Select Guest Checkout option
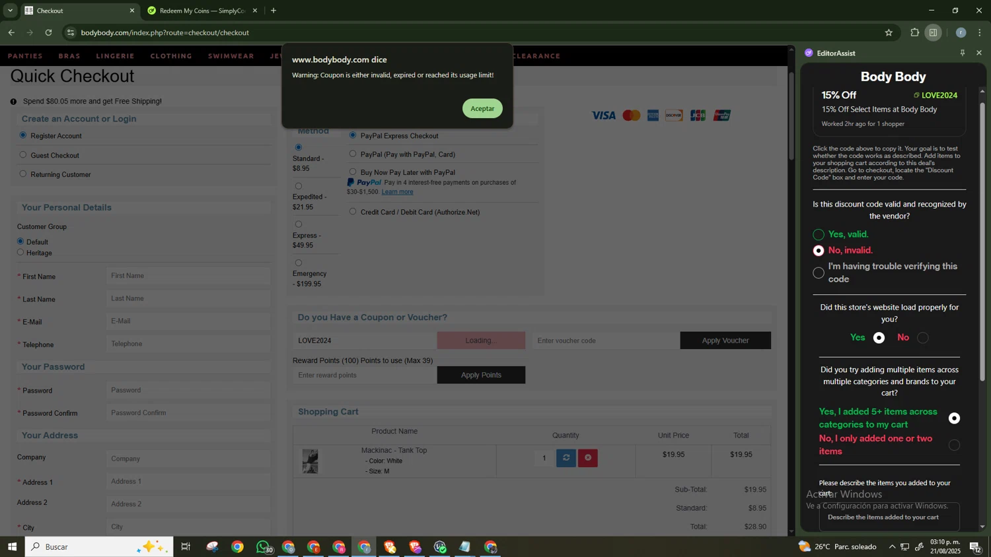991x557 pixels. point(23,155)
